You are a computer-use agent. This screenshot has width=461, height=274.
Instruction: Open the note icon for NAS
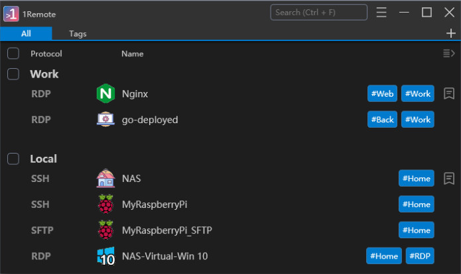click(449, 178)
